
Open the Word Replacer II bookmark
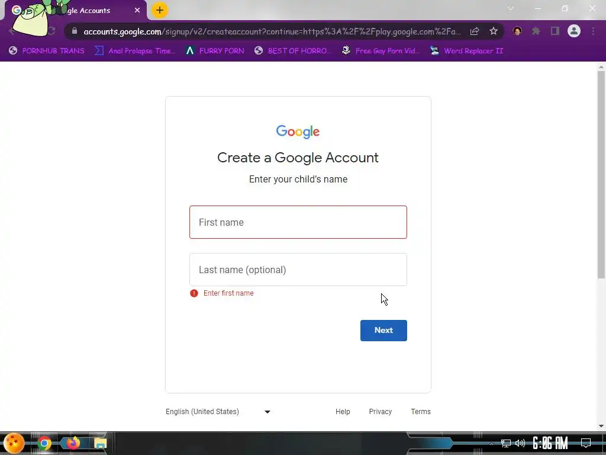[x=466, y=51]
